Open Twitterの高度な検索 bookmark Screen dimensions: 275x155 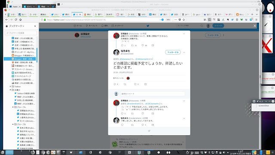tap(24, 93)
